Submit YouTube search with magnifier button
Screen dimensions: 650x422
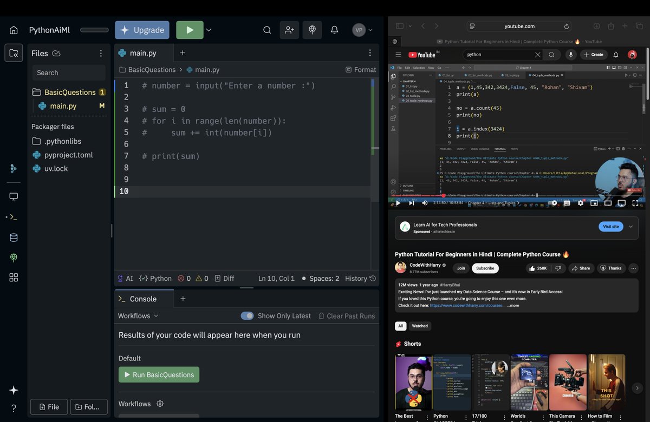551,55
